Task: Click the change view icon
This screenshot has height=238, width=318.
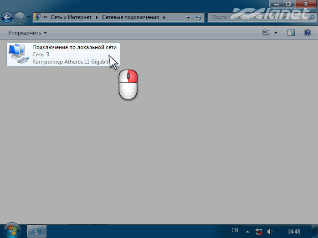Action: (x=267, y=33)
